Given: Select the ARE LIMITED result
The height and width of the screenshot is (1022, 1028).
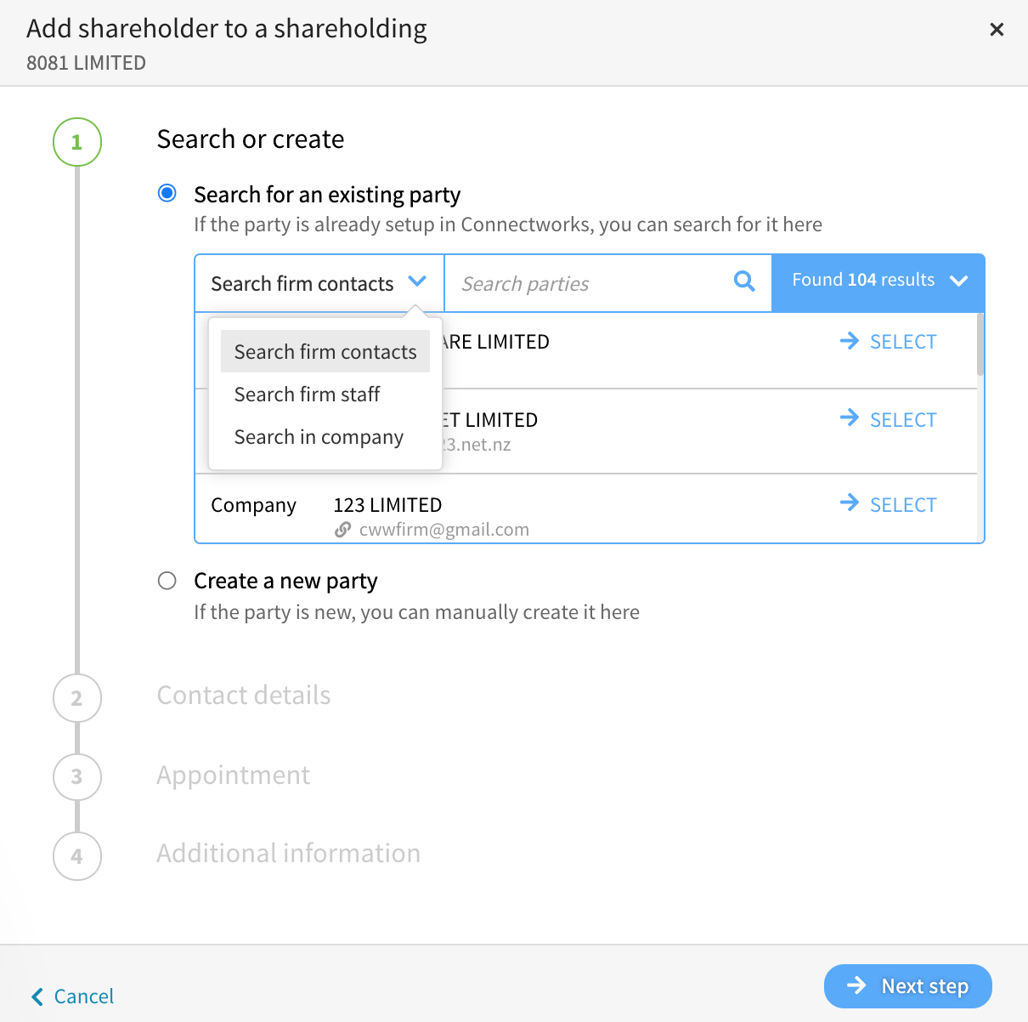Looking at the screenshot, I should 888,342.
